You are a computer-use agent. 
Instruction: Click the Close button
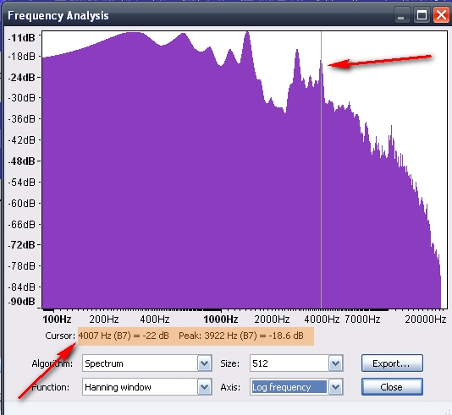pos(392,387)
